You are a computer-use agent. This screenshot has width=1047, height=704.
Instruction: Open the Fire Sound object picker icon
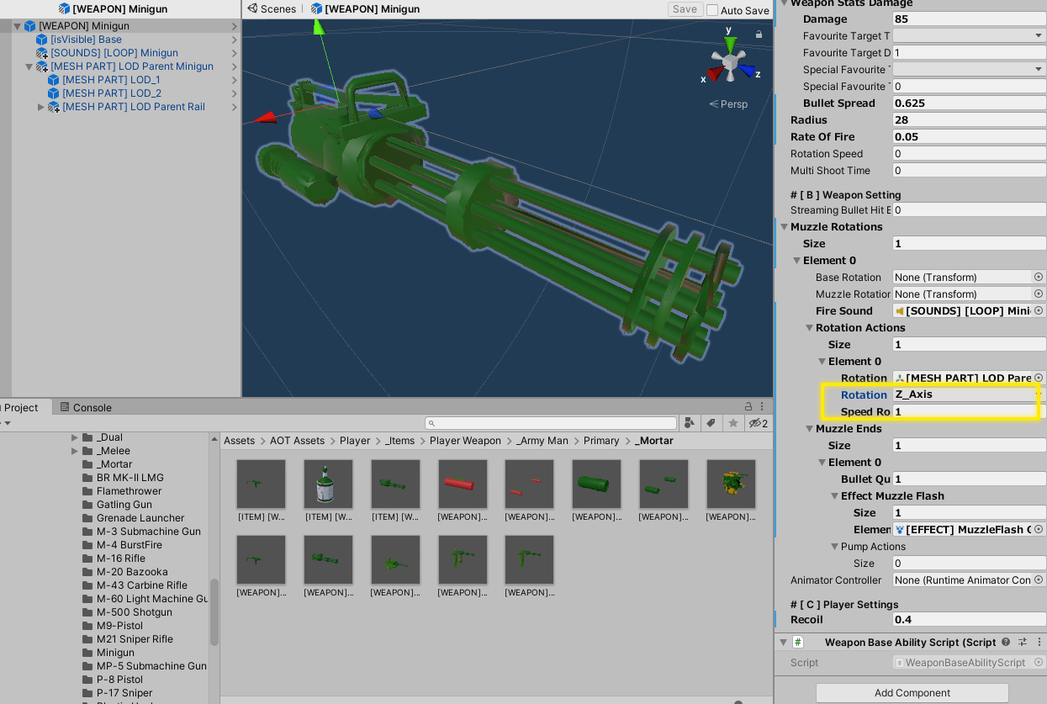pos(1039,310)
